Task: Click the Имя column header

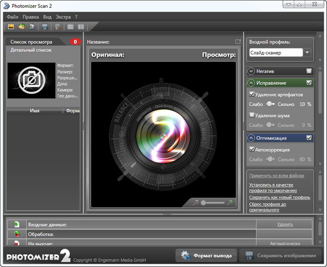Action: 35,111
